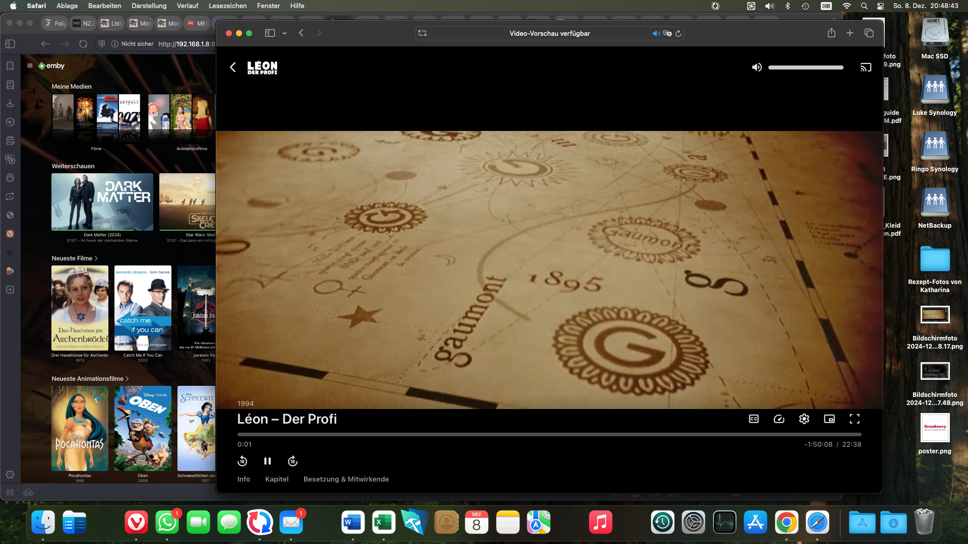This screenshot has height=544, width=968.
Task: Open Besetzung & Mitwirkende tab
Action: 346,480
